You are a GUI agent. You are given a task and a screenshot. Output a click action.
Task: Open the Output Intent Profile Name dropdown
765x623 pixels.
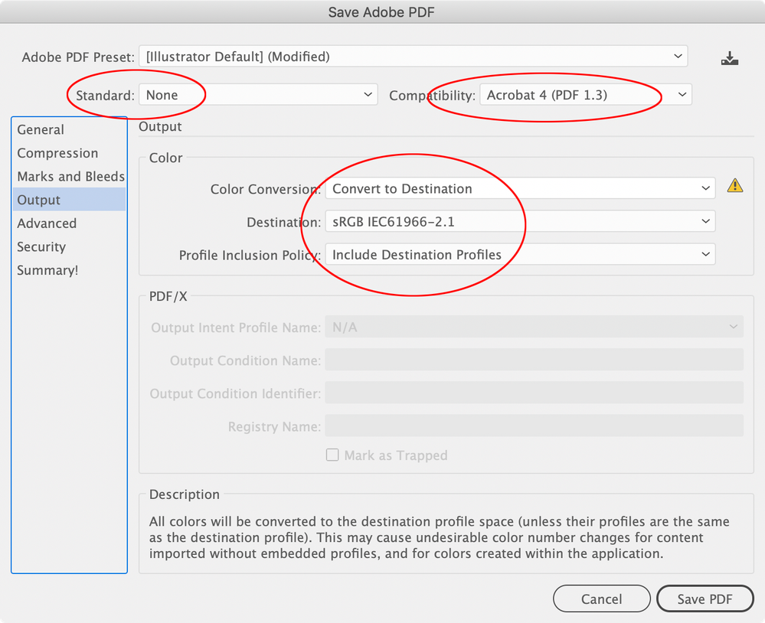pos(535,327)
